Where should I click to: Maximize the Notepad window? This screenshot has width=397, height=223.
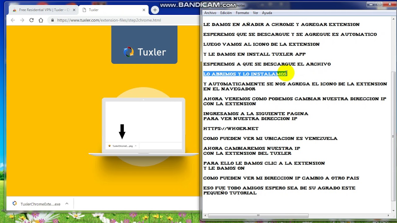(x=379, y=4)
